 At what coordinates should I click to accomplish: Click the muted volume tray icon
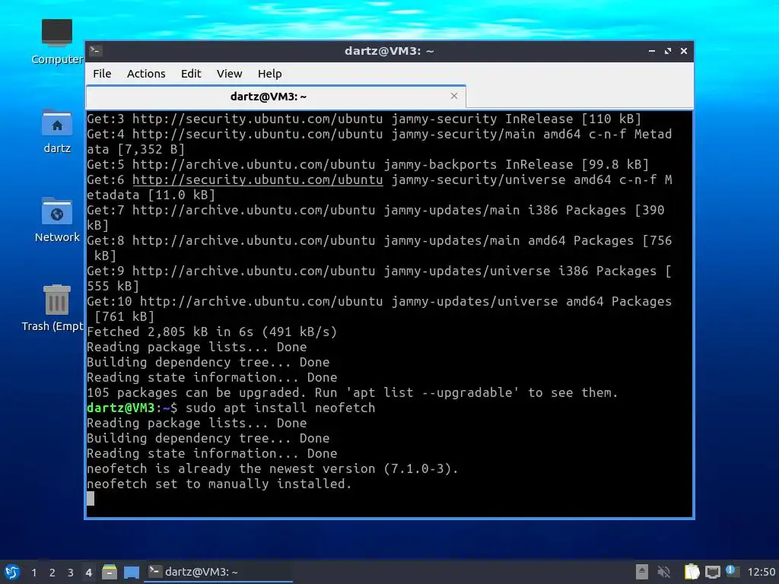(663, 572)
